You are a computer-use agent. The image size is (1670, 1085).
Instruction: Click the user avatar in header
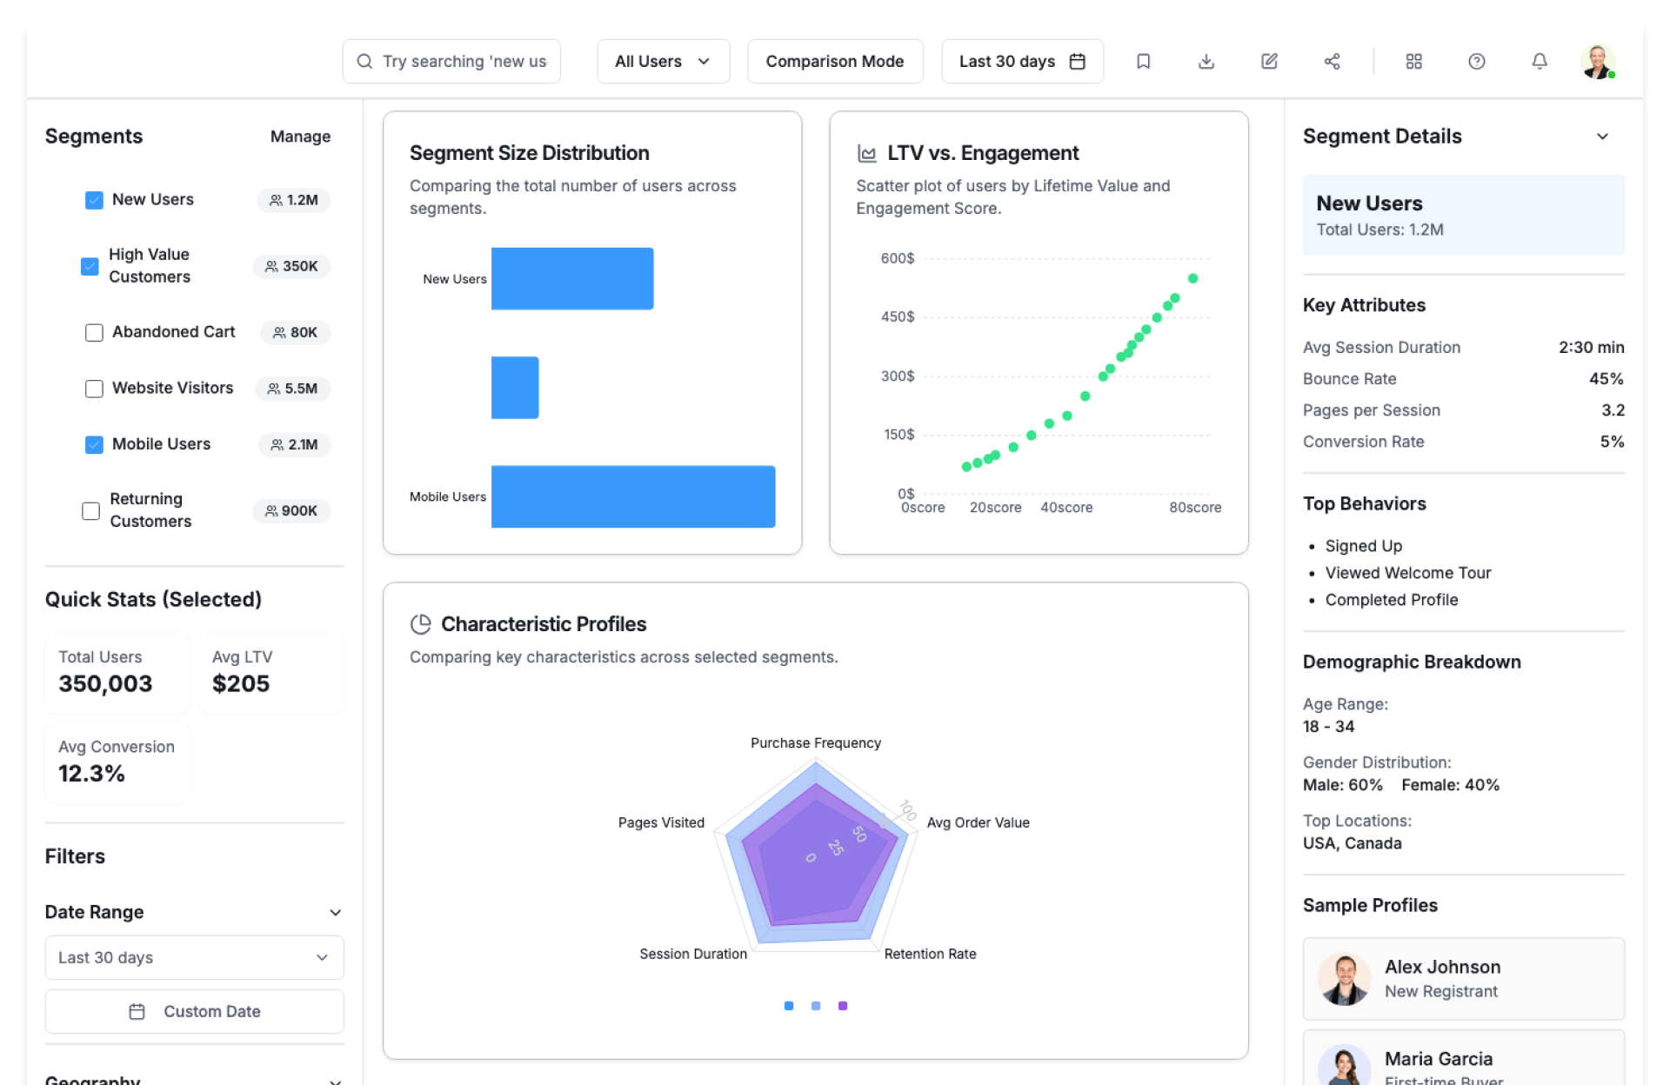coord(1598,62)
